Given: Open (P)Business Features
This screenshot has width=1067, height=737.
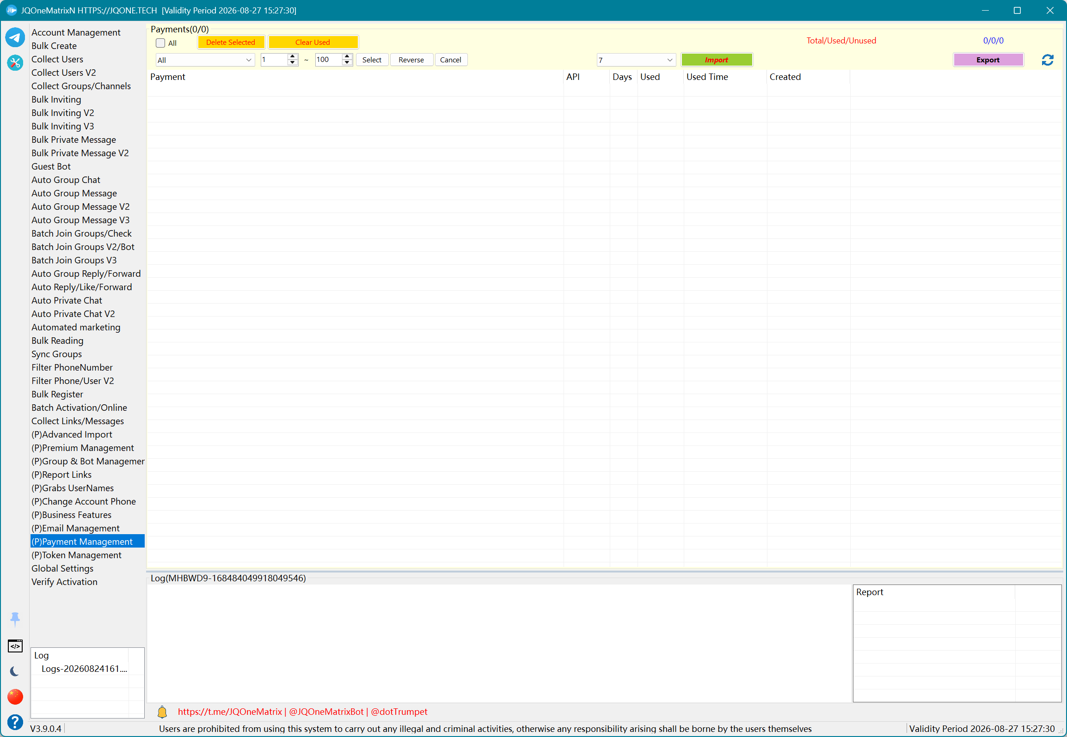Looking at the screenshot, I should pyautogui.click(x=71, y=515).
